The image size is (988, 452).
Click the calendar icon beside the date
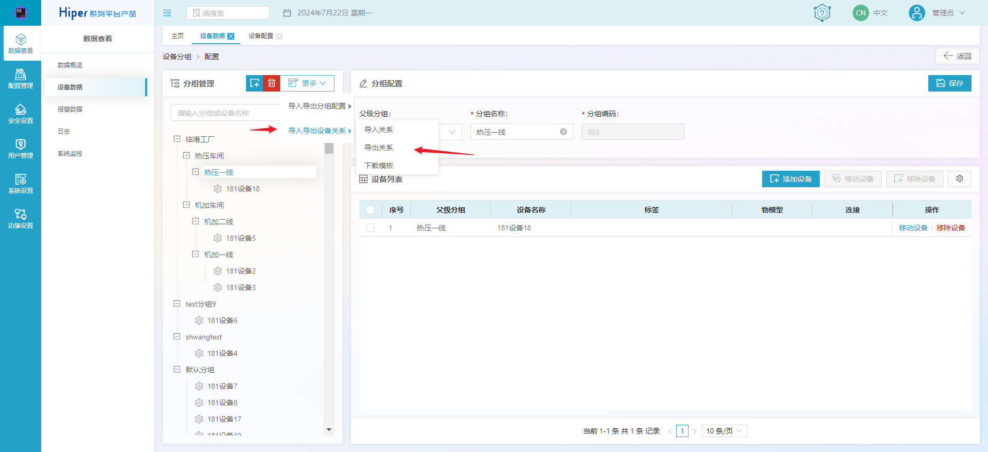pyautogui.click(x=287, y=13)
